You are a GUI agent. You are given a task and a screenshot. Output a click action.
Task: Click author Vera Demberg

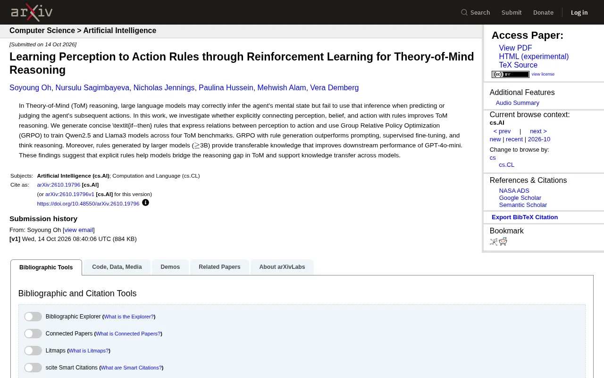334,88
